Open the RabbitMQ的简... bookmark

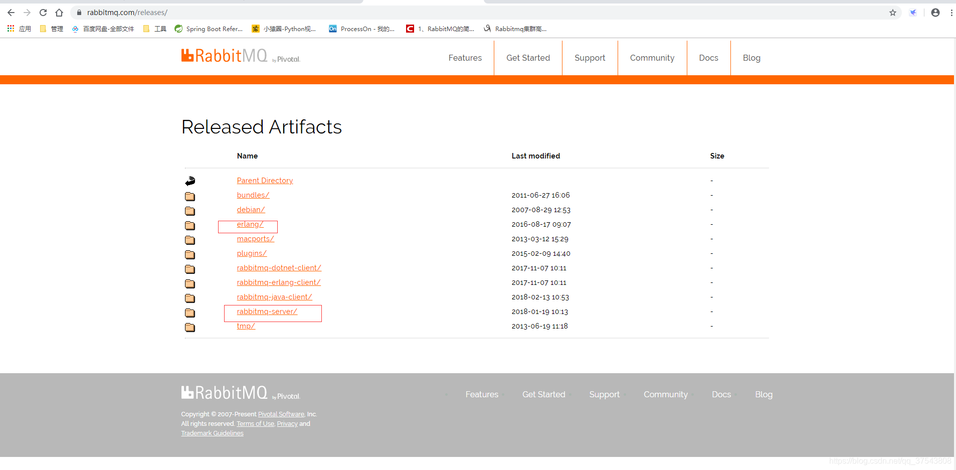tap(440, 29)
